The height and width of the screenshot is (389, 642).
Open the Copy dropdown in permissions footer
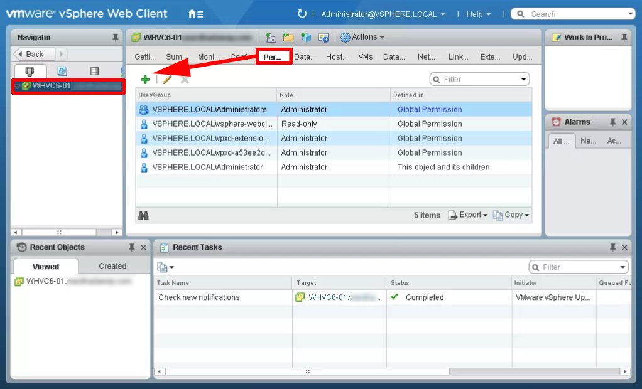[x=511, y=215]
